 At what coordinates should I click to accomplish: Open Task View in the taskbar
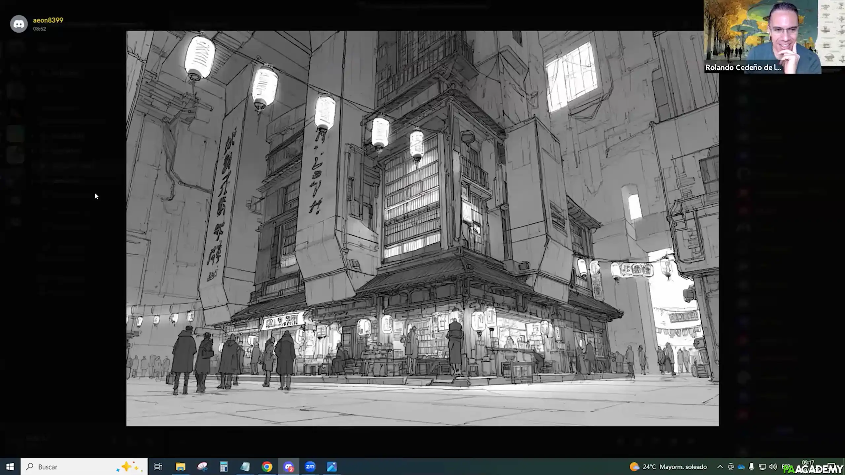coord(158,467)
